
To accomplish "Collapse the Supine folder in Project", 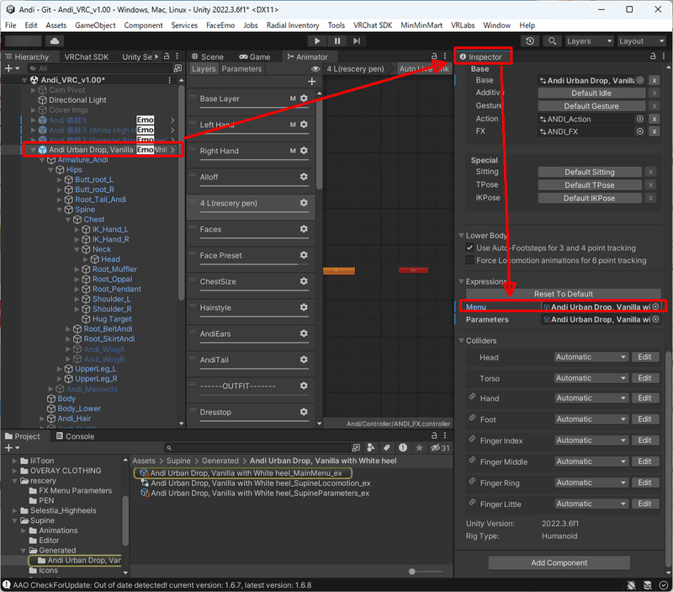I will click(x=15, y=520).
